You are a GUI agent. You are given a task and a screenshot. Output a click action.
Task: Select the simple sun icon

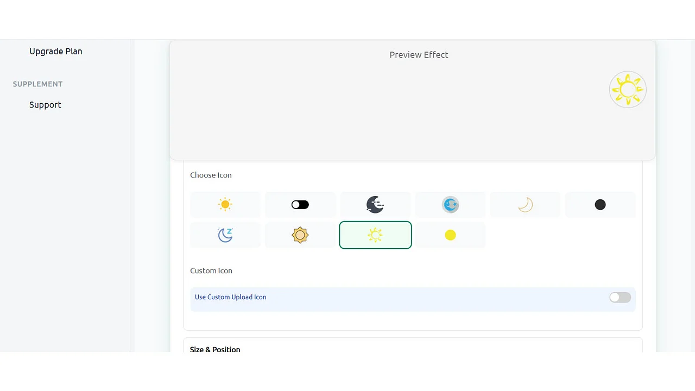[225, 205]
